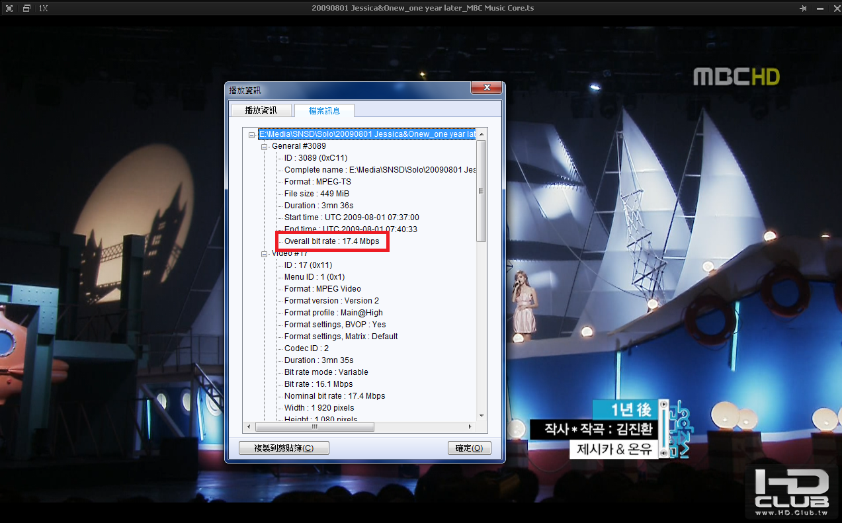Collapse the General #3089 node
842x523 pixels.
(265, 146)
